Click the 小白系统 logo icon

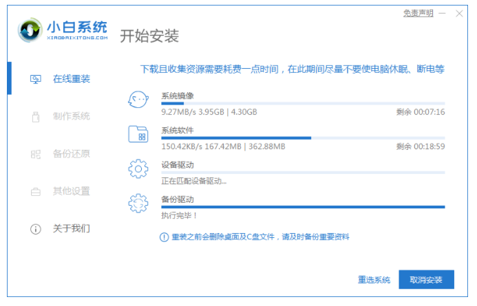pos(32,31)
